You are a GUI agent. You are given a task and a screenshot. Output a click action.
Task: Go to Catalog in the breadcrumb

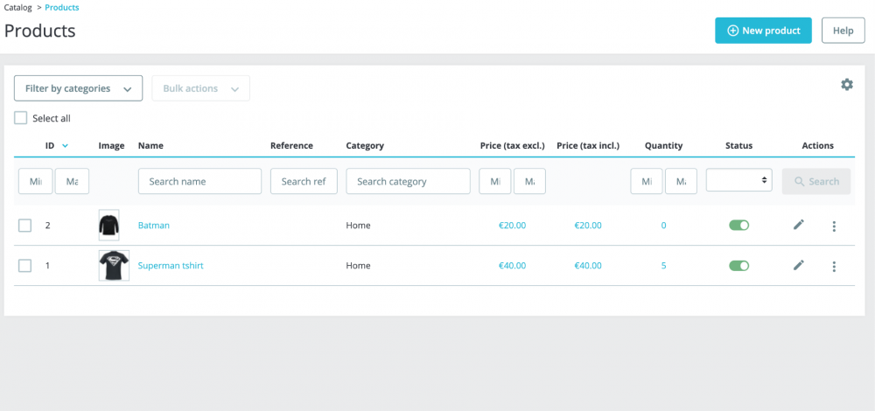tap(18, 8)
